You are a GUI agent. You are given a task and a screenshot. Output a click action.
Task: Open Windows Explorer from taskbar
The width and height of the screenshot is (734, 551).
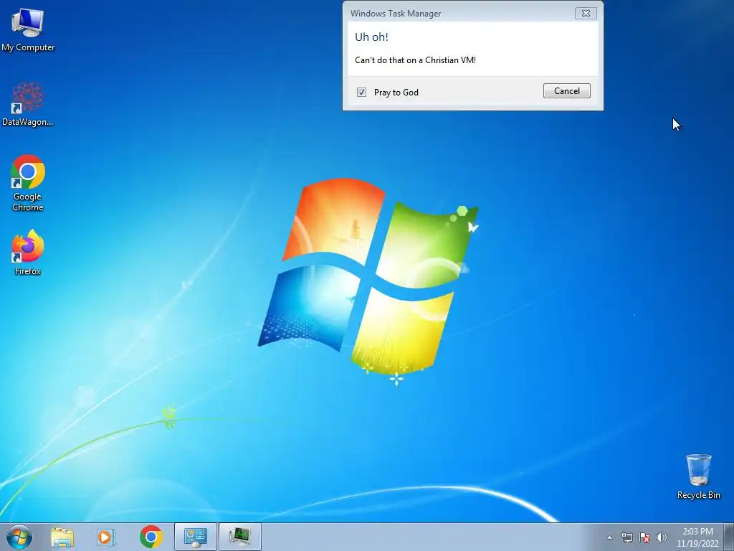(62, 537)
